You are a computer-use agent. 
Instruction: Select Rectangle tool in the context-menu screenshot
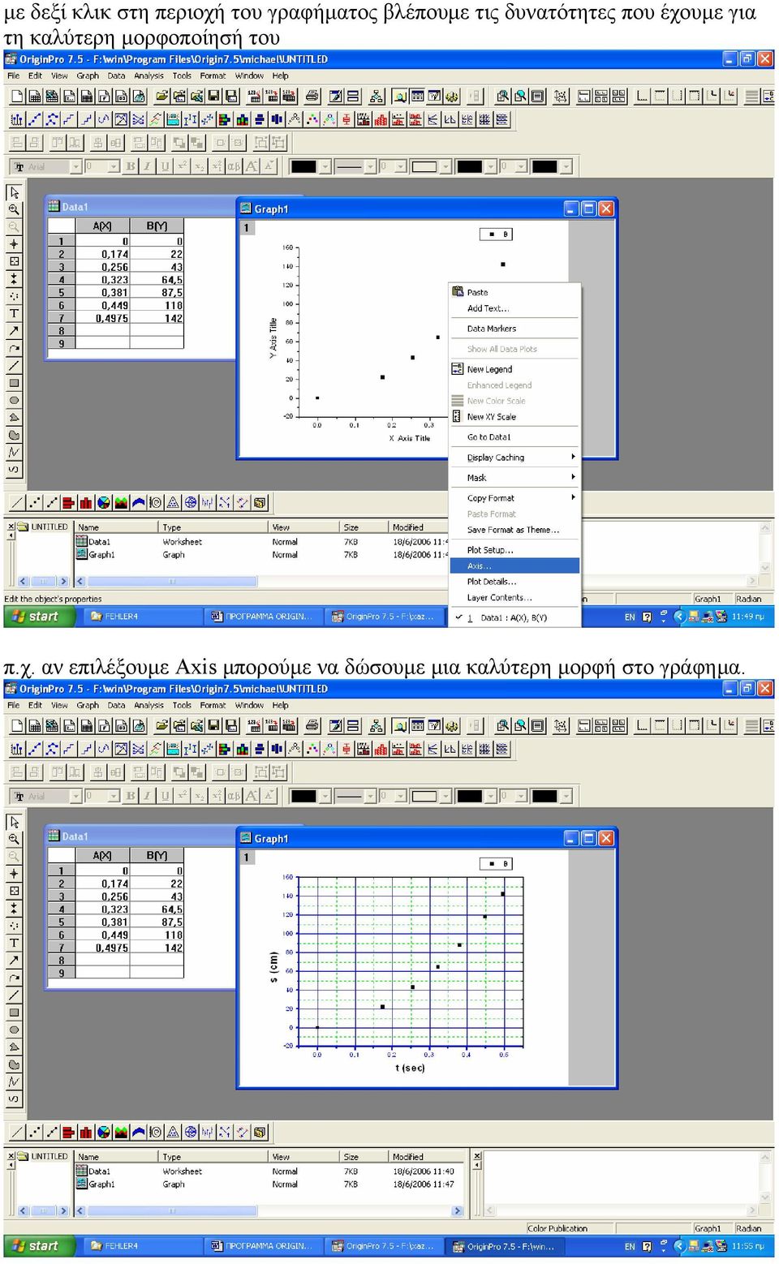coord(14,383)
